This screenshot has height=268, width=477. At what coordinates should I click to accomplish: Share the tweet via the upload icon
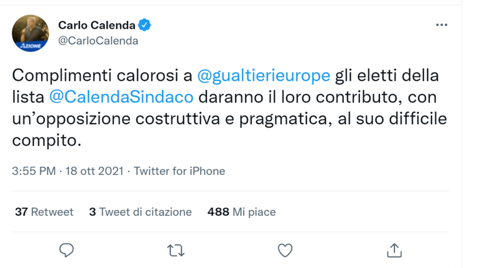pyautogui.click(x=394, y=250)
